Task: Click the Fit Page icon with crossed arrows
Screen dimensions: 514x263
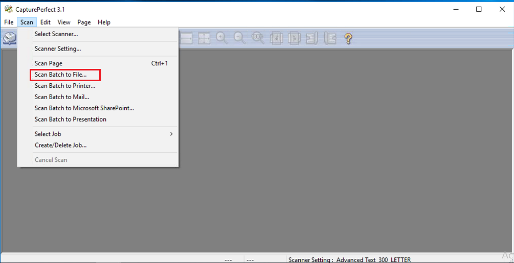Action: 204,38
